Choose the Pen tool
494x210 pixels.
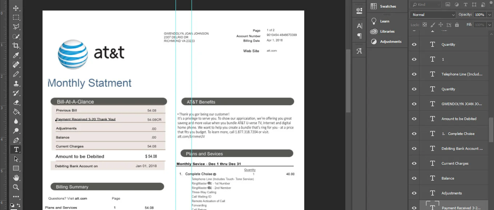(16, 140)
